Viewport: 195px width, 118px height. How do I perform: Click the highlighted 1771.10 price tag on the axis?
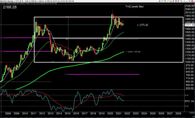coord(189,25)
